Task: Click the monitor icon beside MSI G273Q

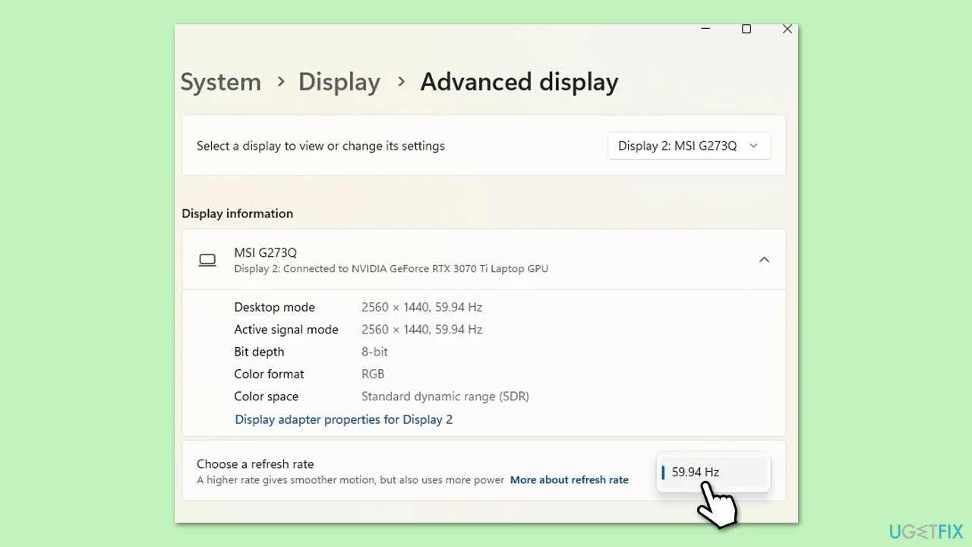Action: click(x=207, y=260)
